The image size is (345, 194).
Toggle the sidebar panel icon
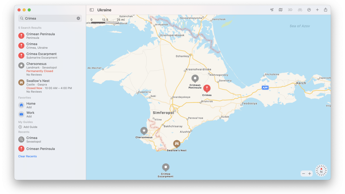tap(92, 10)
